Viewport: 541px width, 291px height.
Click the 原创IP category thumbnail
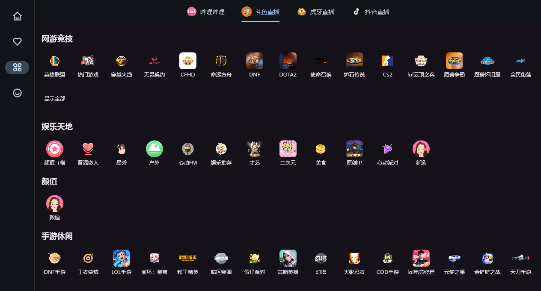point(354,149)
